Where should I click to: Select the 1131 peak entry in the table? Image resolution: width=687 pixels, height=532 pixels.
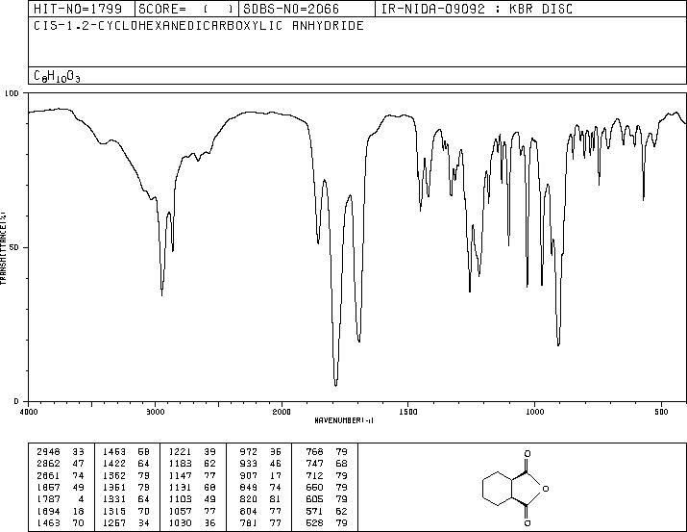pyautogui.click(x=192, y=487)
